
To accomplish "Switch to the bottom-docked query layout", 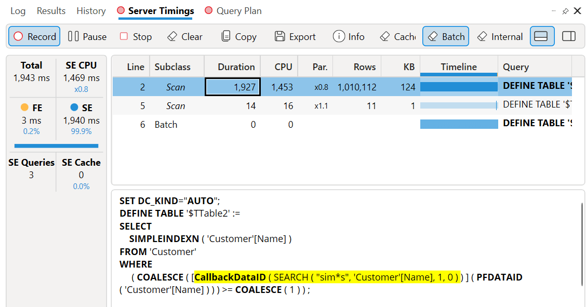I will (542, 36).
